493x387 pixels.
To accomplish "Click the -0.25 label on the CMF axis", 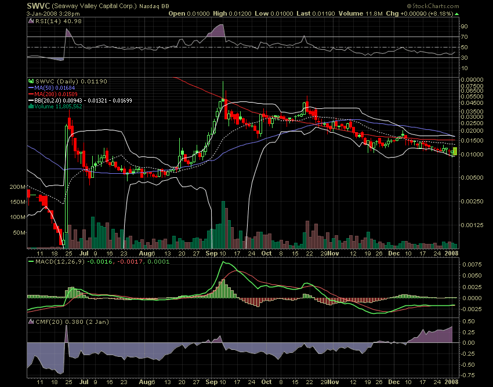I will (x=467, y=354).
